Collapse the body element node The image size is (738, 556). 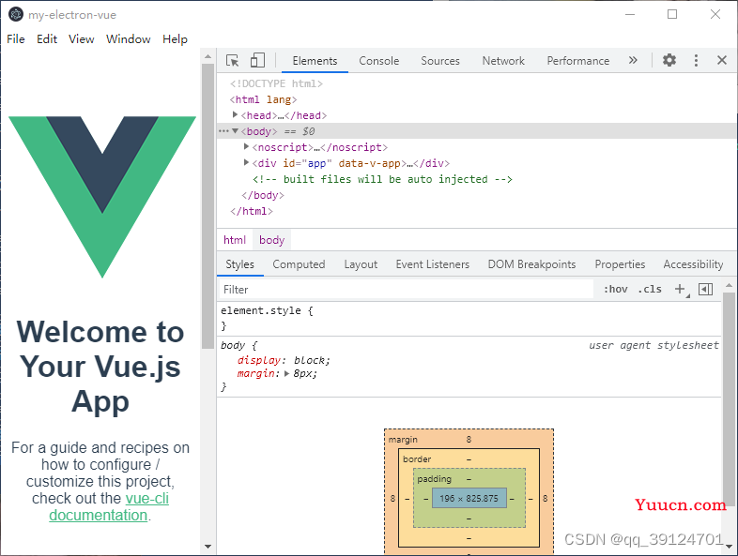pos(235,131)
